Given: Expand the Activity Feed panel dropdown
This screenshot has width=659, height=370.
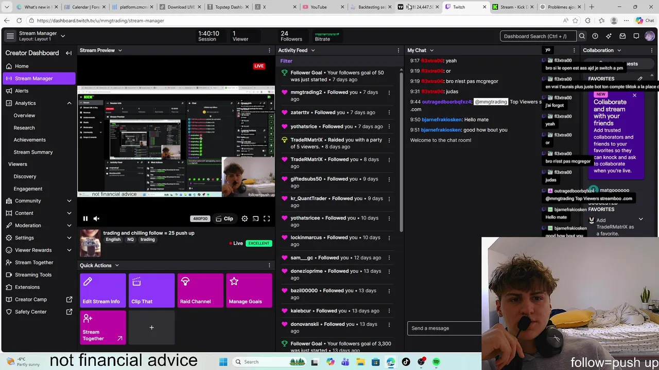Looking at the screenshot, I should point(313,50).
